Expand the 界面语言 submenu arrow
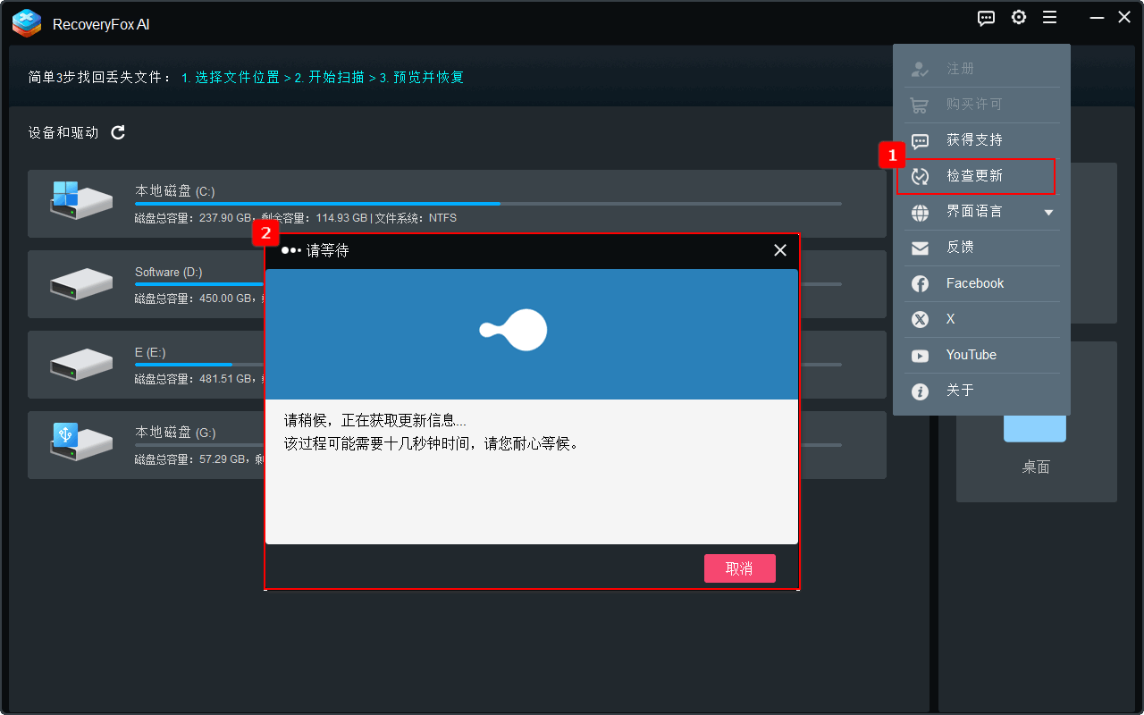1144x715 pixels. [x=1048, y=213]
